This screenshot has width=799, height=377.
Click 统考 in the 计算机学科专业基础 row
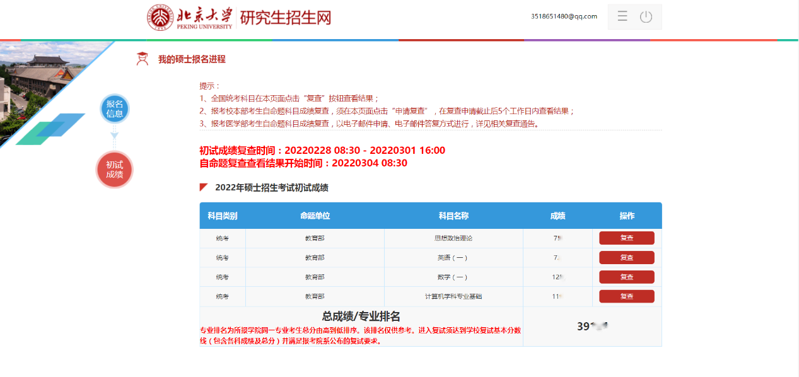[x=223, y=296]
